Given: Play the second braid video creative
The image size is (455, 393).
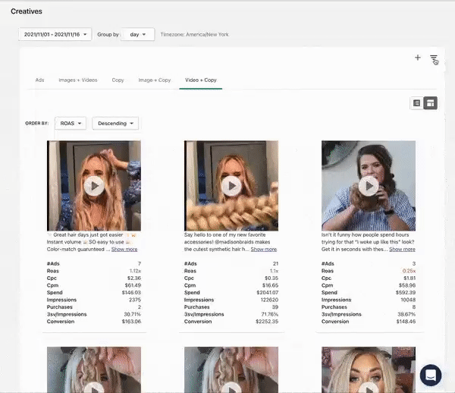Looking at the screenshot, I should point(231,186).
